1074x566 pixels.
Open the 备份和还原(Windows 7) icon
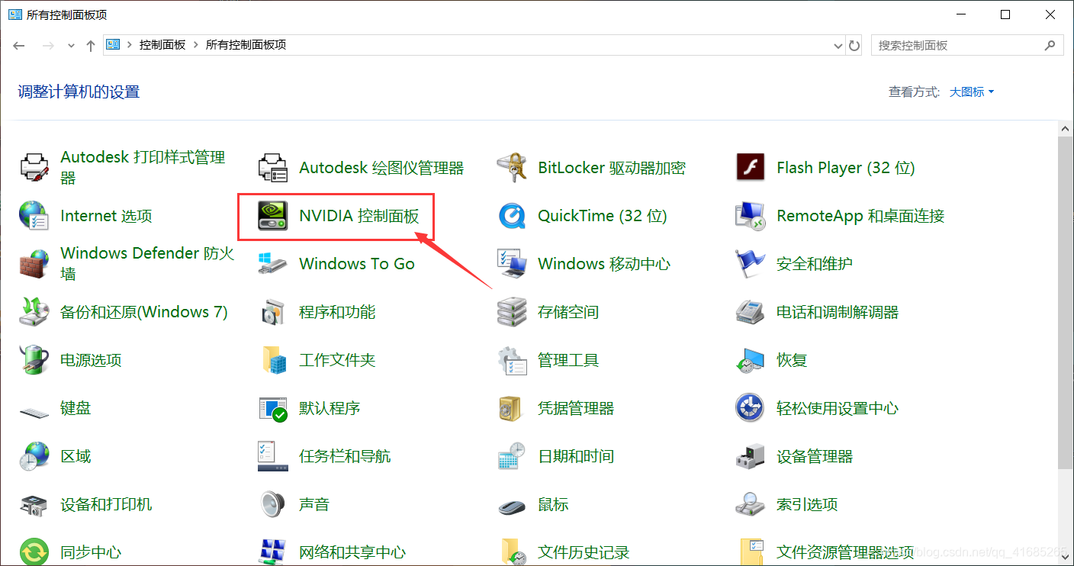pyautogui.click(x=34, y=312)
